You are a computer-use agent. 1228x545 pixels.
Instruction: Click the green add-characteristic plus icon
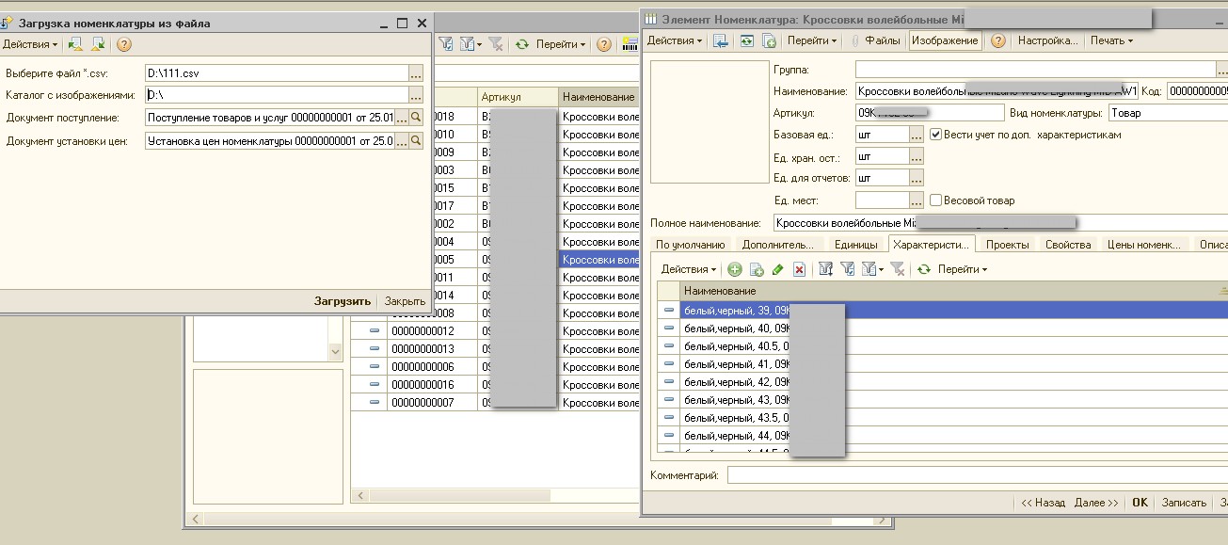pyautogui.click(x=735, y=269)
